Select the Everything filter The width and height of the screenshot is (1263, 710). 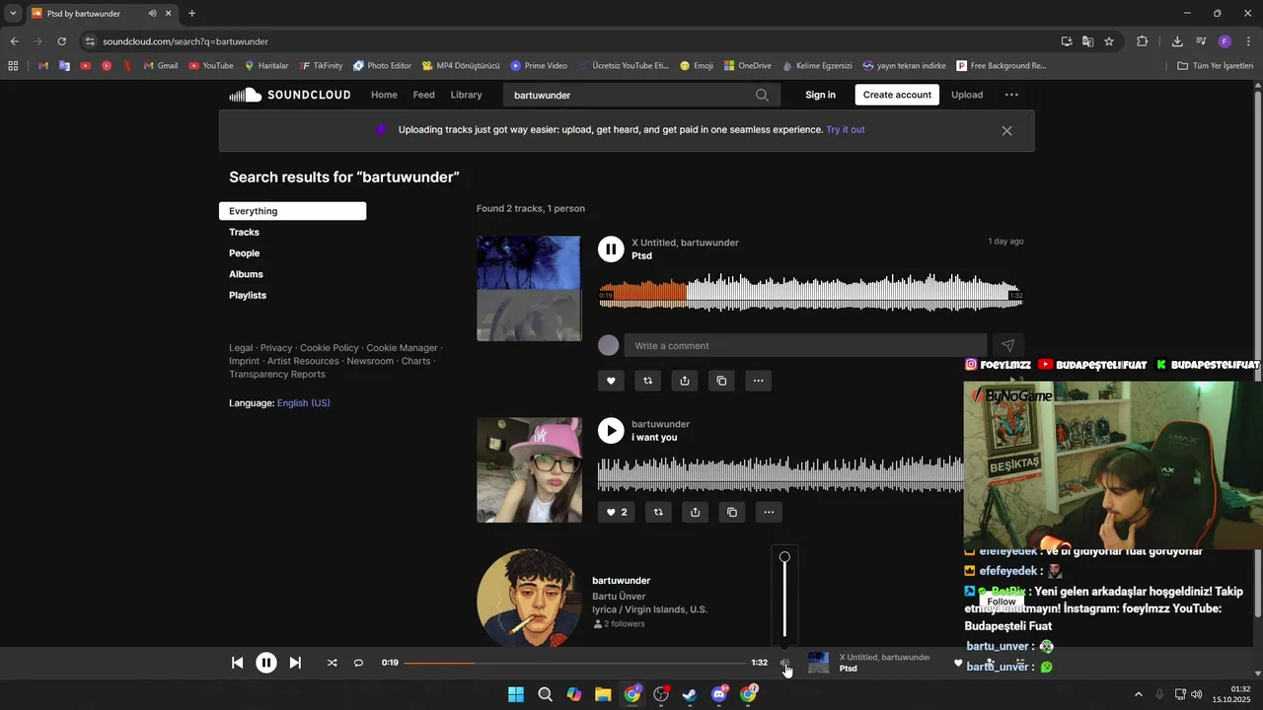coord(292,211)
